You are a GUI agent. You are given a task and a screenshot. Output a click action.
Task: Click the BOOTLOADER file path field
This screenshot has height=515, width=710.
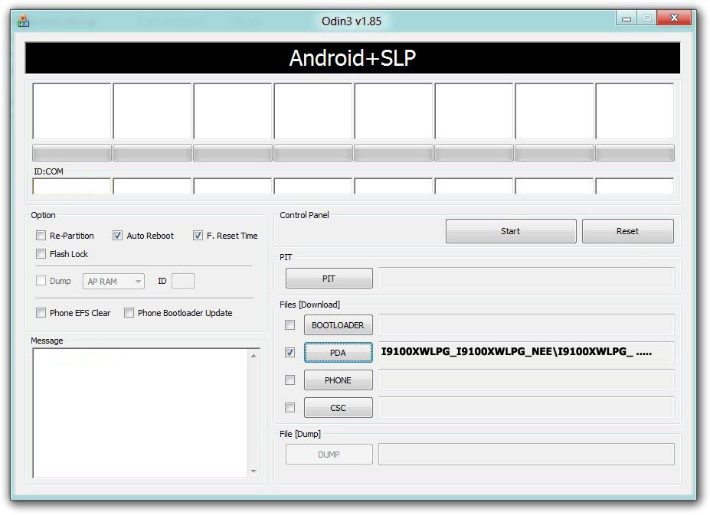526,324
